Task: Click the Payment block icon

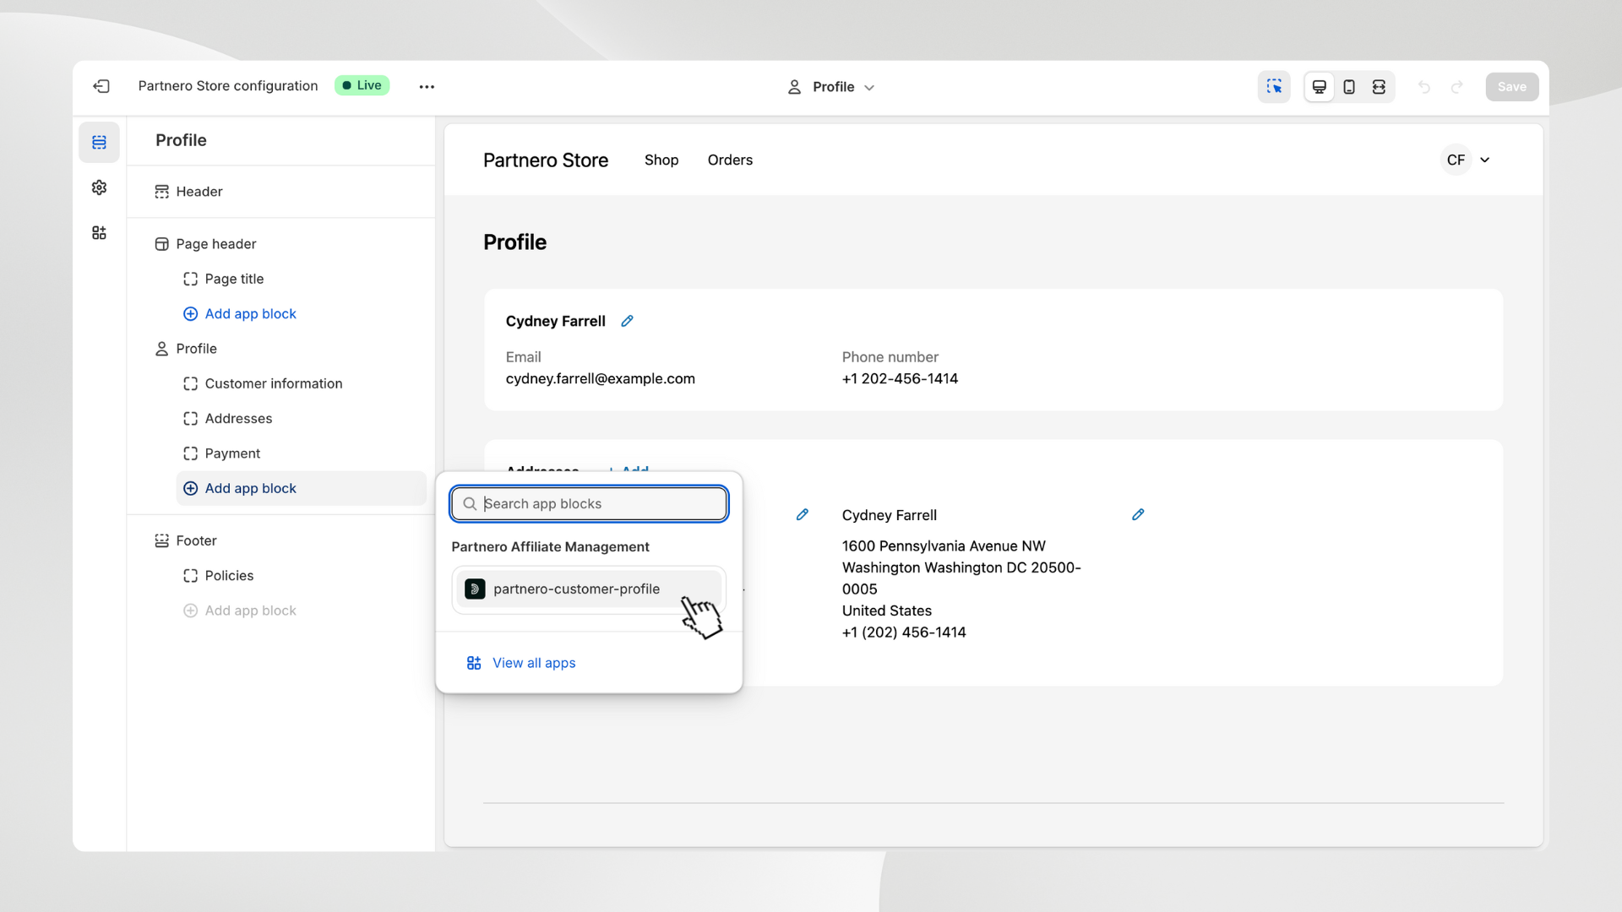Action: [190, 453]
